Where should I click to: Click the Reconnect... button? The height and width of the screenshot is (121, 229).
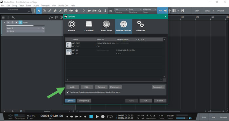[158, 87]
